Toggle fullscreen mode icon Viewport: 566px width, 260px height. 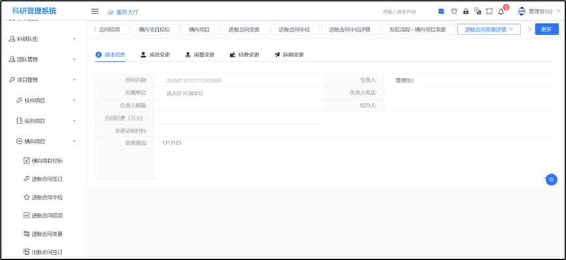(x=488, y=11)
